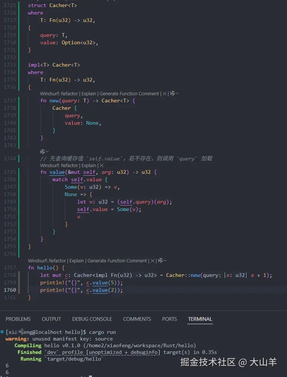Click Generate Function Comment above fn new
The width and height of the screenshot is (287, 377).
click(x=130, y=94)
